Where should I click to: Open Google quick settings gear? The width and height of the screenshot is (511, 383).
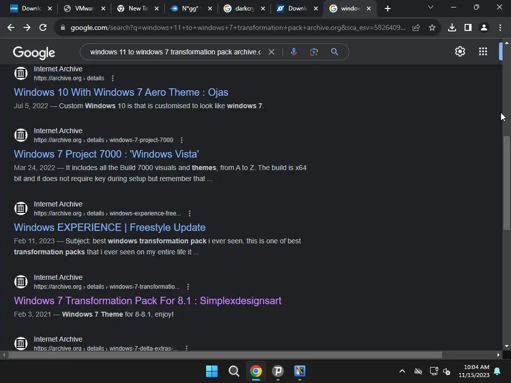(x=460, y=51)
